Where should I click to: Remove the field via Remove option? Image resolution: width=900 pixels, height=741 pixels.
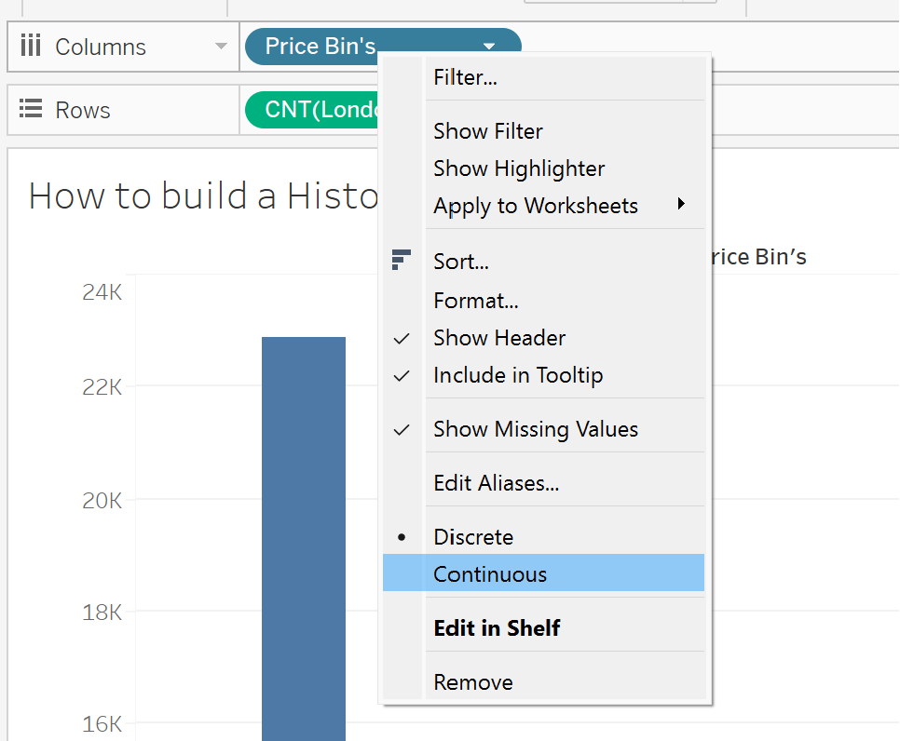click(472, 682)
